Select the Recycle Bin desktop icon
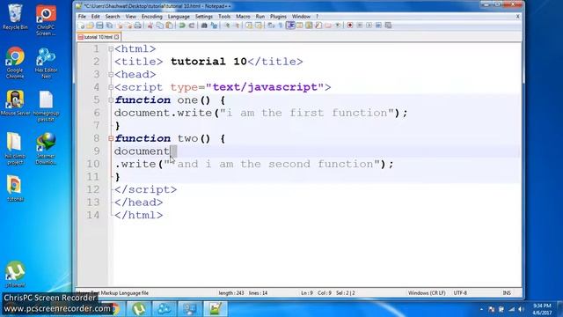Image resolution: width=563 pixels, height=317 pixels. point(15,17)
